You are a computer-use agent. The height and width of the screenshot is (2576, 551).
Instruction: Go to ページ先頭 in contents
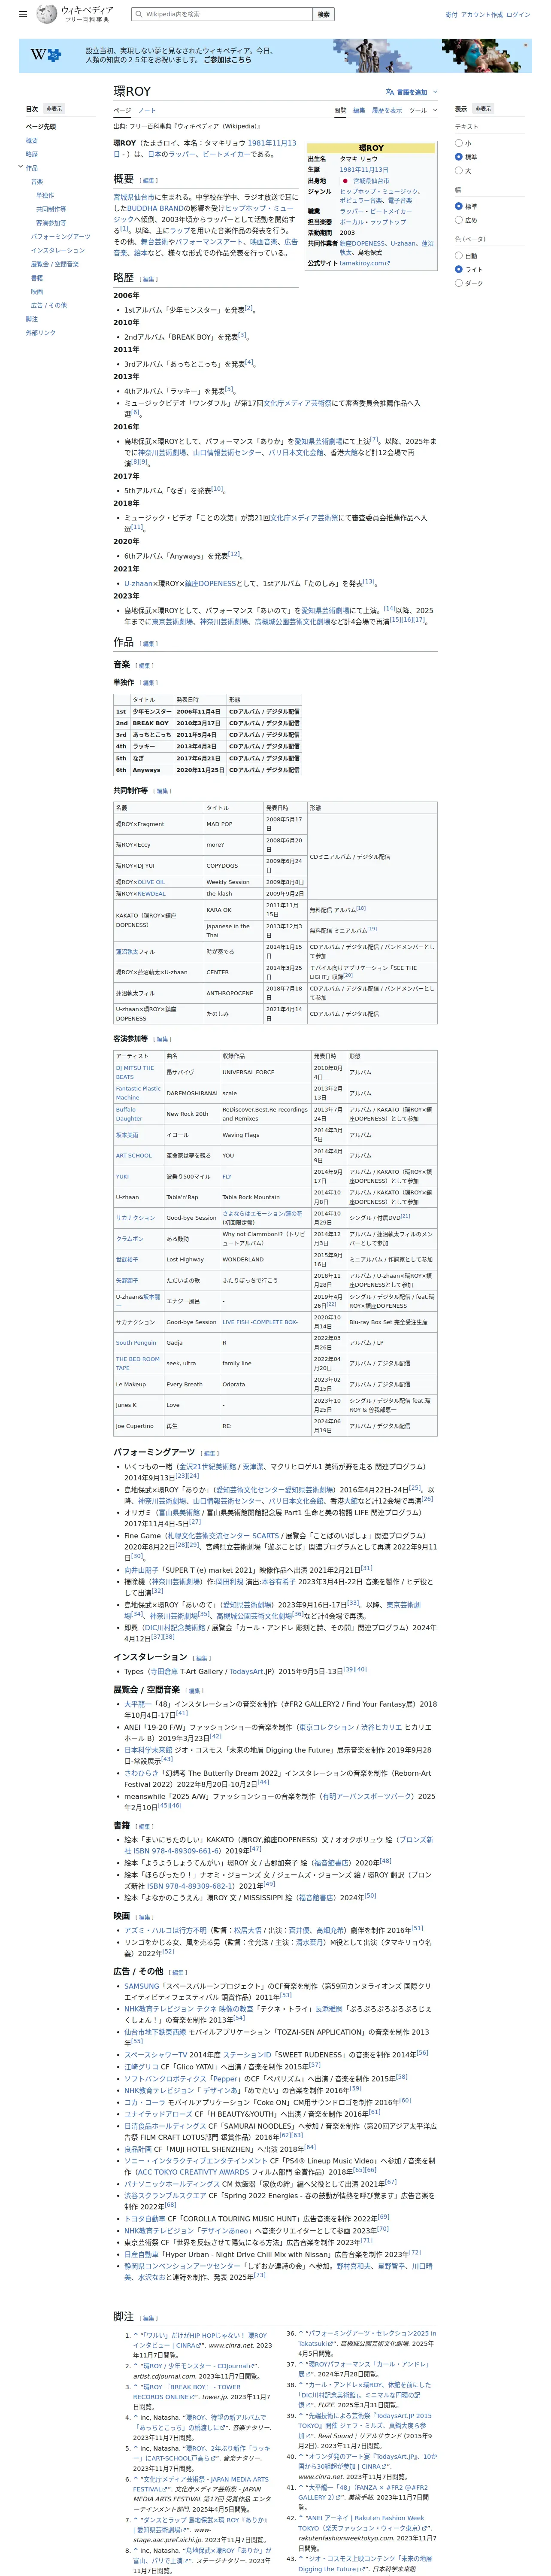pyautogui.click(x=41, y=127)
